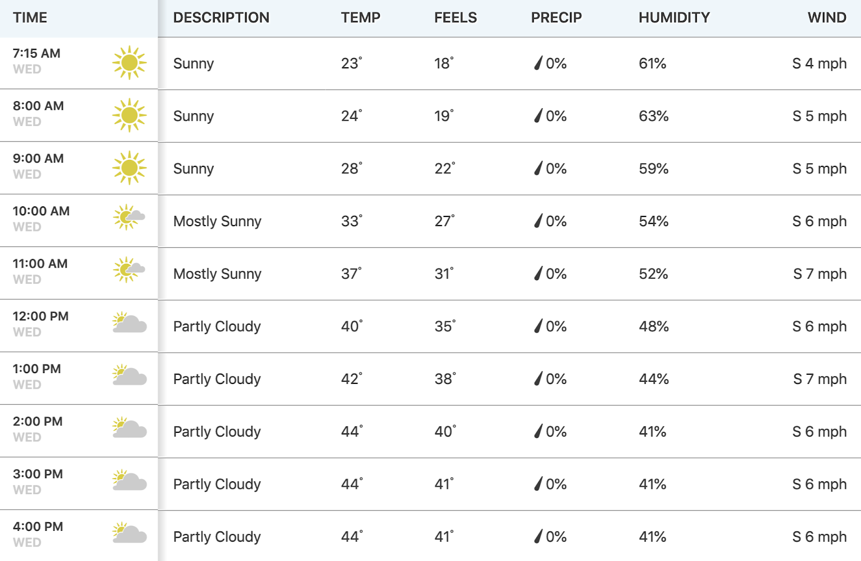Click the raindrop icon in 1:00 PM row

[x=538, y=379]
